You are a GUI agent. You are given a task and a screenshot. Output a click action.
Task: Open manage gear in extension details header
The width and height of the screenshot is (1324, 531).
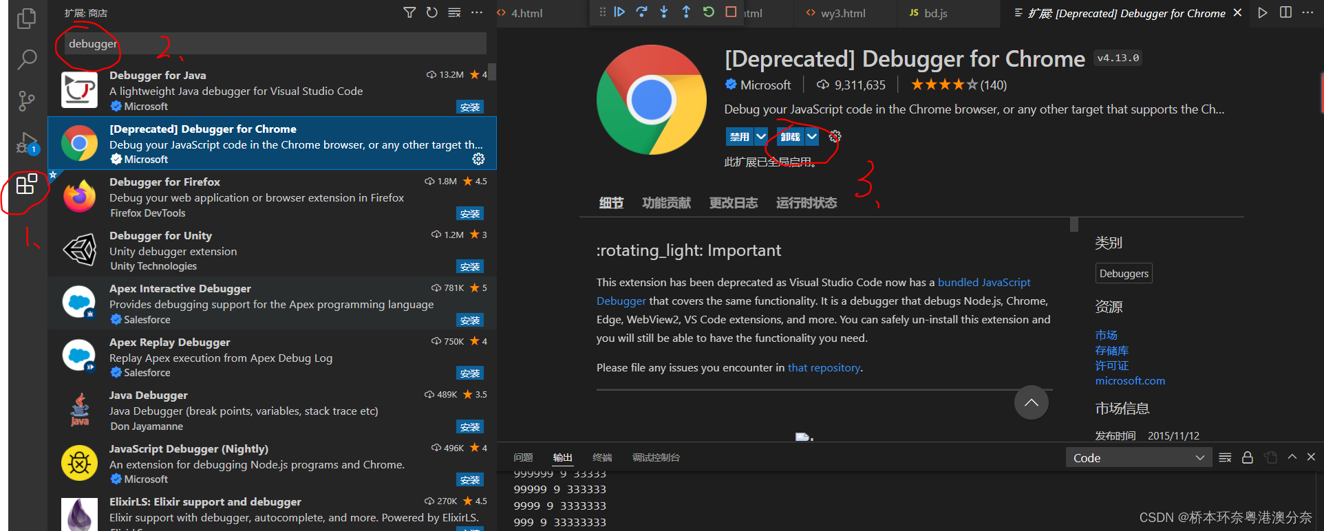click(x=835, y=136)
